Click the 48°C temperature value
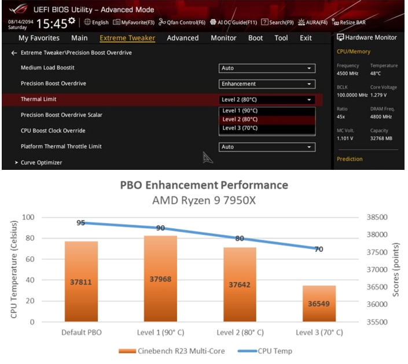This screenshot has width=408, height=364. (376, 73)
